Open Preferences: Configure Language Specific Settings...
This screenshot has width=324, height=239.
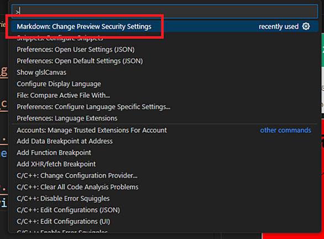[x=165, y=107]
